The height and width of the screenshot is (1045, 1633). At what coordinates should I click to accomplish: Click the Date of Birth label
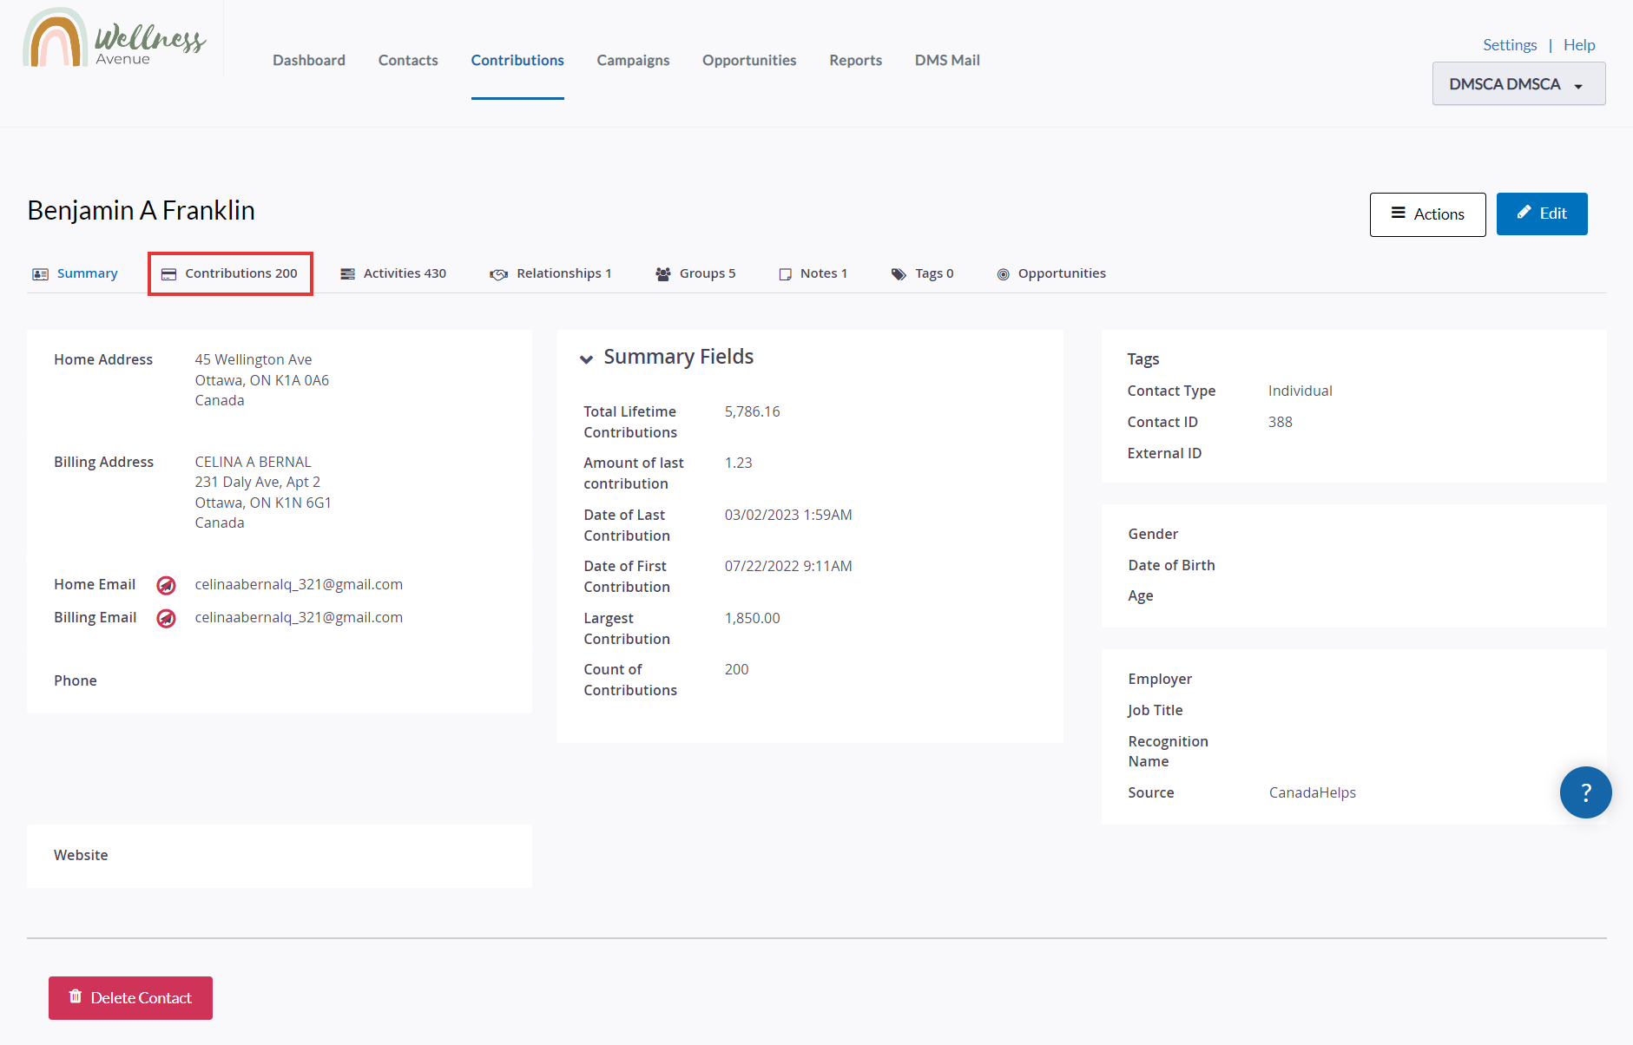pos(1172,565)
